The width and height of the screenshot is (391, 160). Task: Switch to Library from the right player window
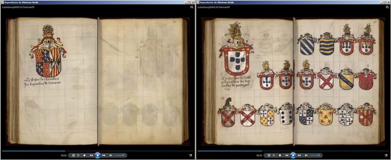tap(387, 7)
